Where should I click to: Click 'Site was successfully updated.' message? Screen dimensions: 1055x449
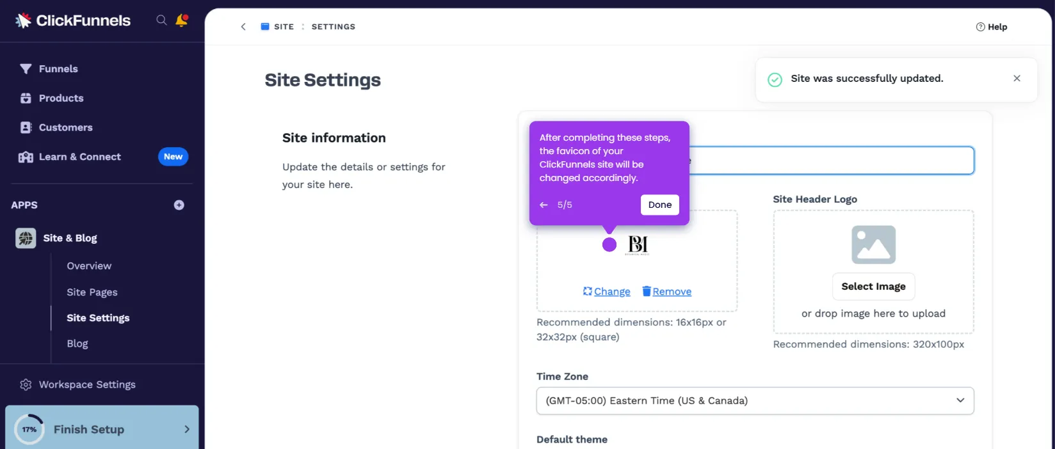click(867, 78)
